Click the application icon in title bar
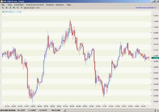The image size is (159, 112). coord(2,1)
